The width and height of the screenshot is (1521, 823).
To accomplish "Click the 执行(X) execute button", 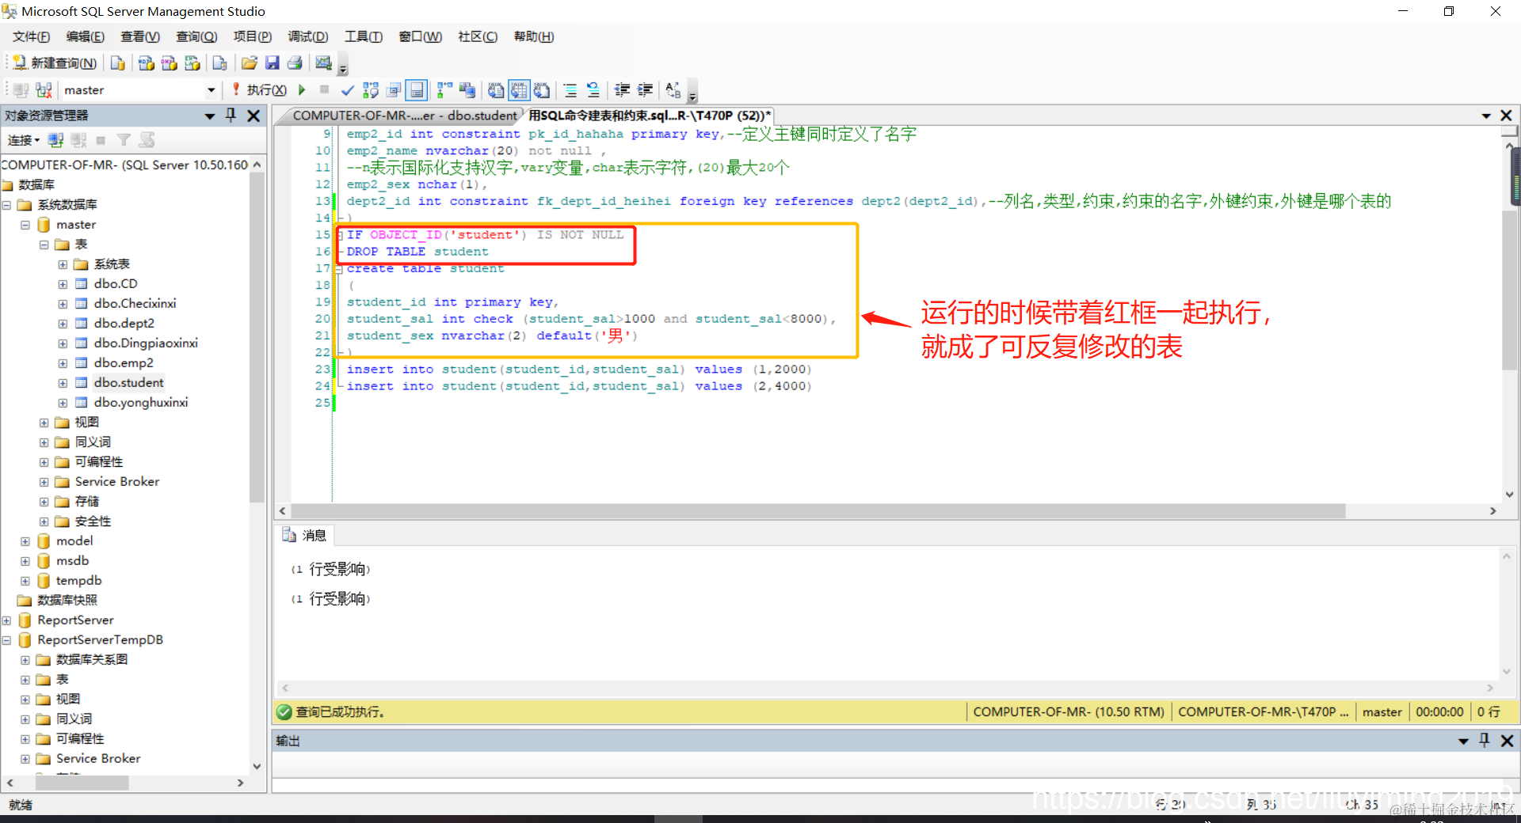I will pos(259,90).
